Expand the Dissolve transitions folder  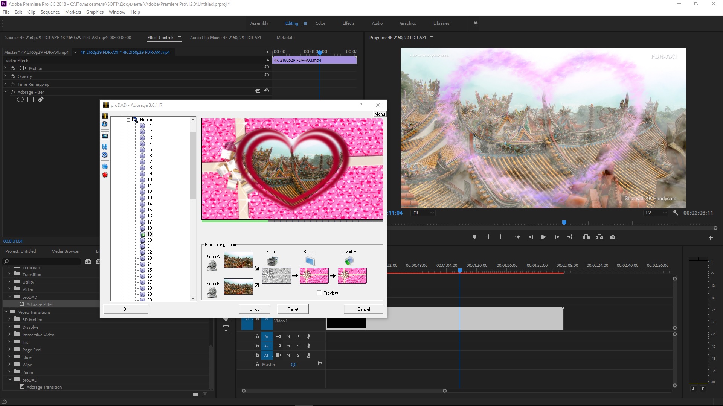(9, 327)
